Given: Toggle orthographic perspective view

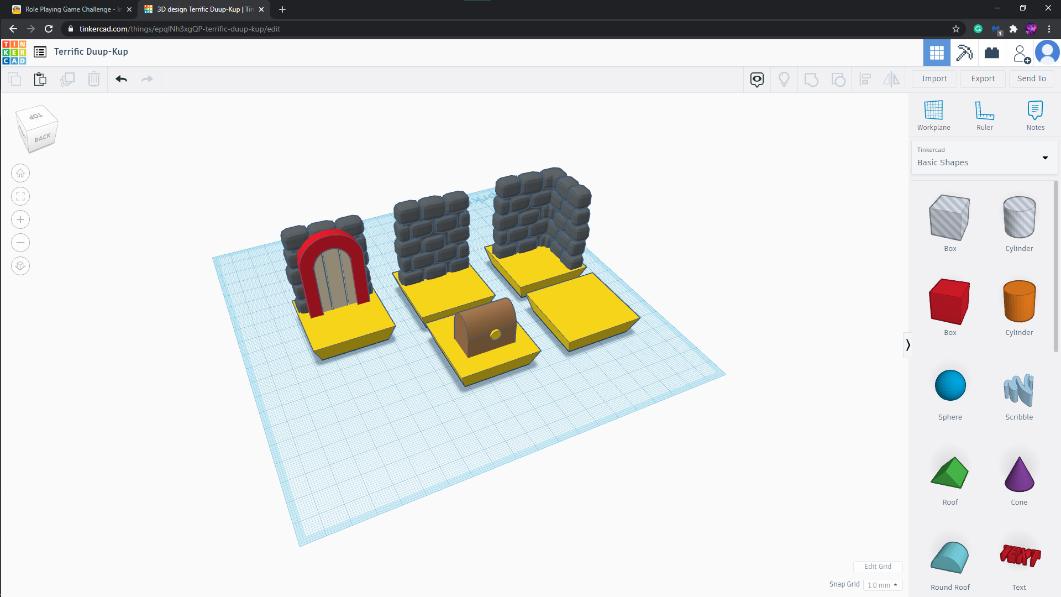Looking at the screenshot, I should pyautogui.click(x=20, y=266).
